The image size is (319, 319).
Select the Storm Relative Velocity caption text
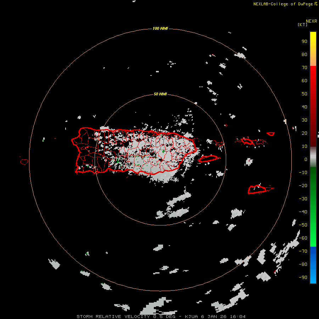pyautogui.click(x=161, y=317)
